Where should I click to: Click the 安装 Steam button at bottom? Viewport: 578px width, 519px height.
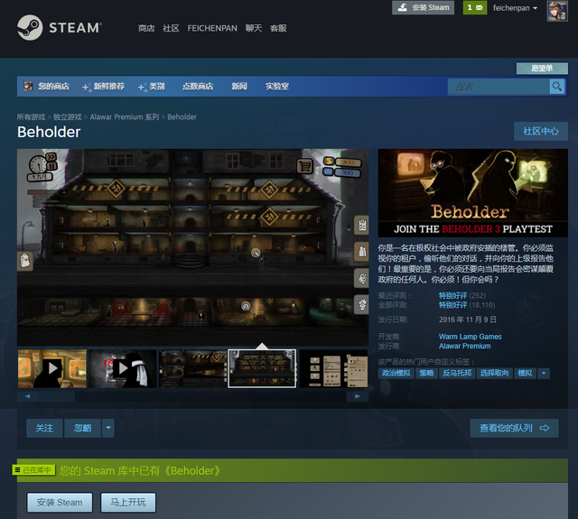60,503
